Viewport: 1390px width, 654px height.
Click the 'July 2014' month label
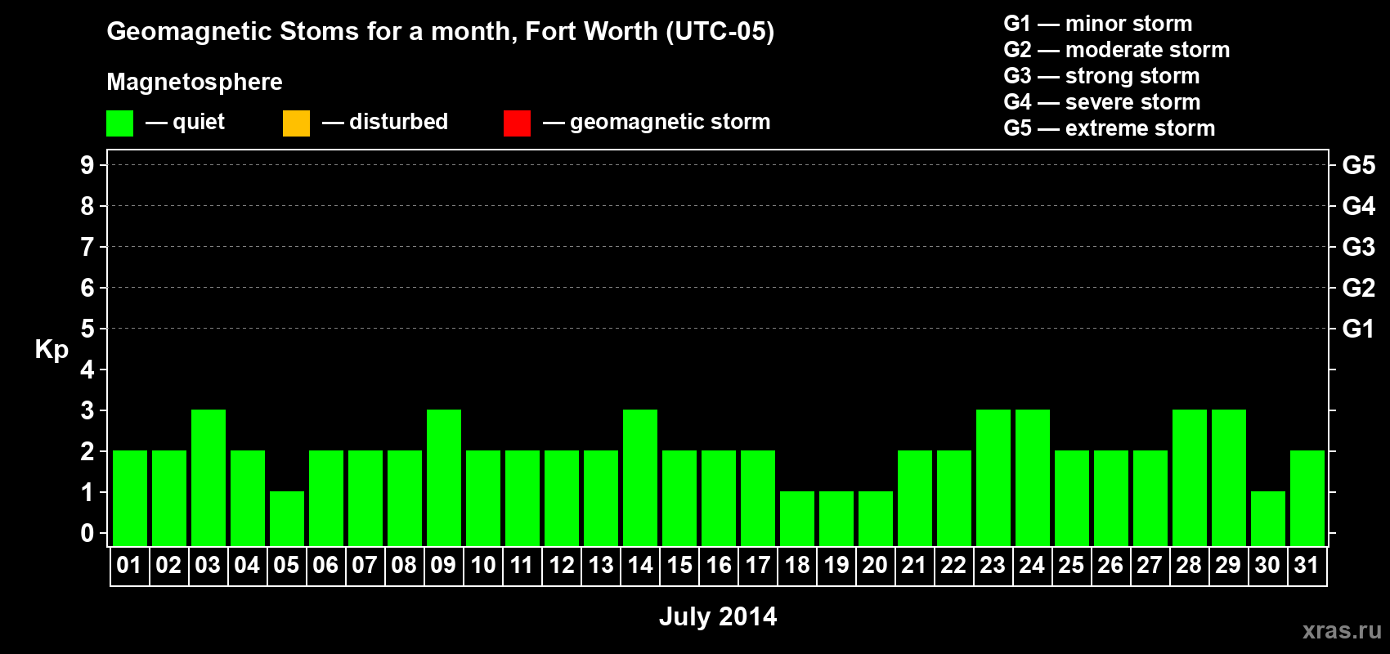point(718,616)
